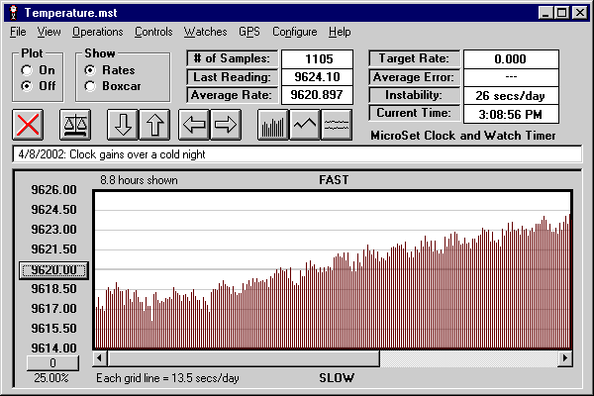Viewport: 594px width, 396px height.
Task: Click the Average Error value field
Action: (x=511, y=77)
